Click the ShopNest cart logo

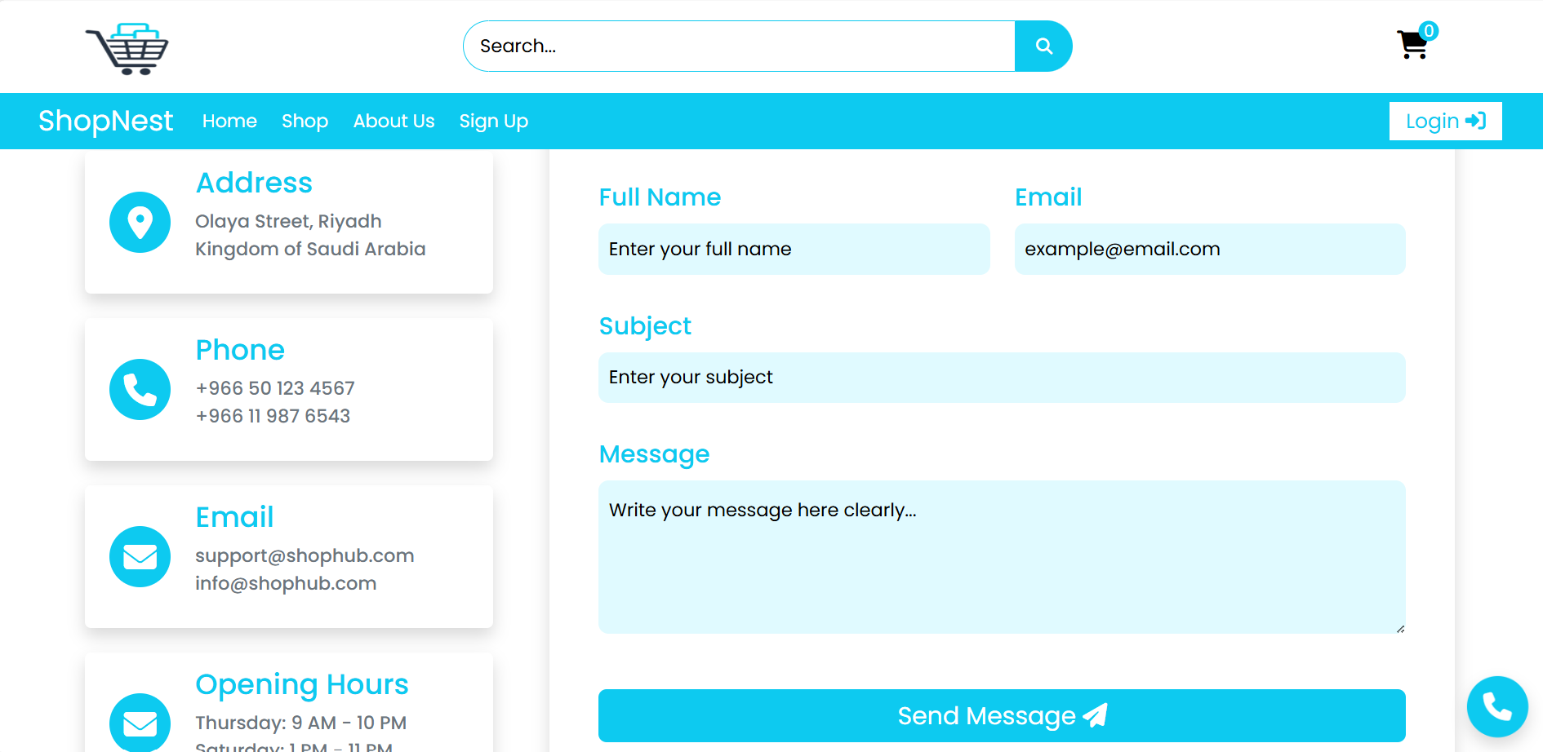point(127,49)
